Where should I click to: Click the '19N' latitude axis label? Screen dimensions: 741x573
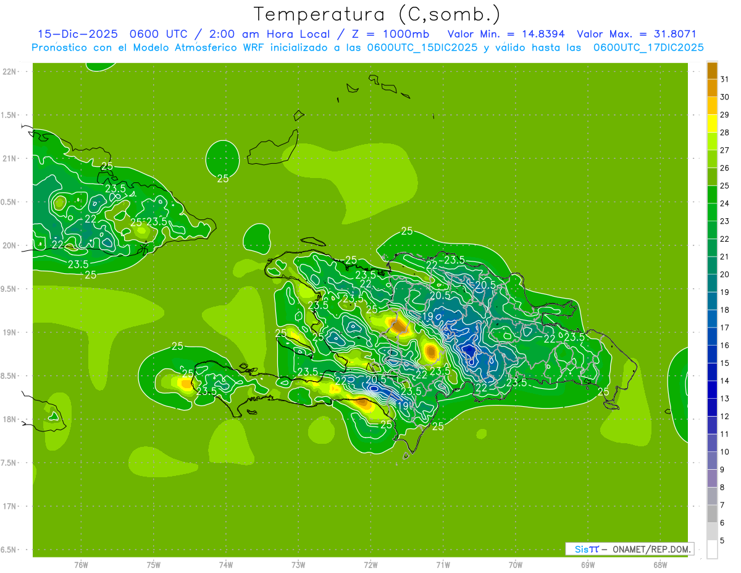coord(9,332)
